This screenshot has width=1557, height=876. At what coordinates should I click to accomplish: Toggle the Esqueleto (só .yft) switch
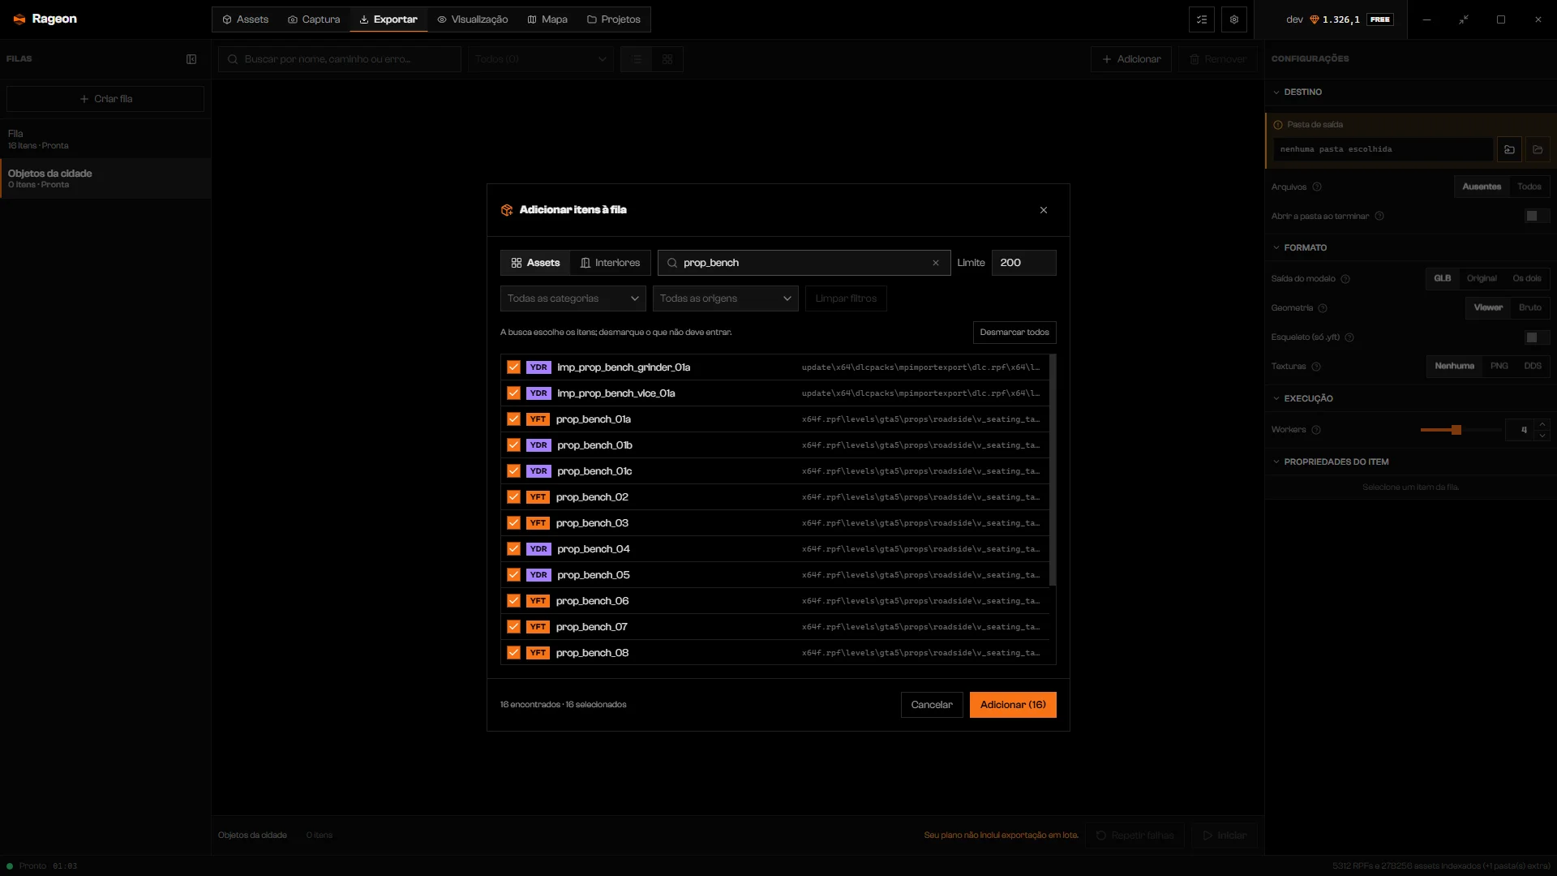(1537, 337)
